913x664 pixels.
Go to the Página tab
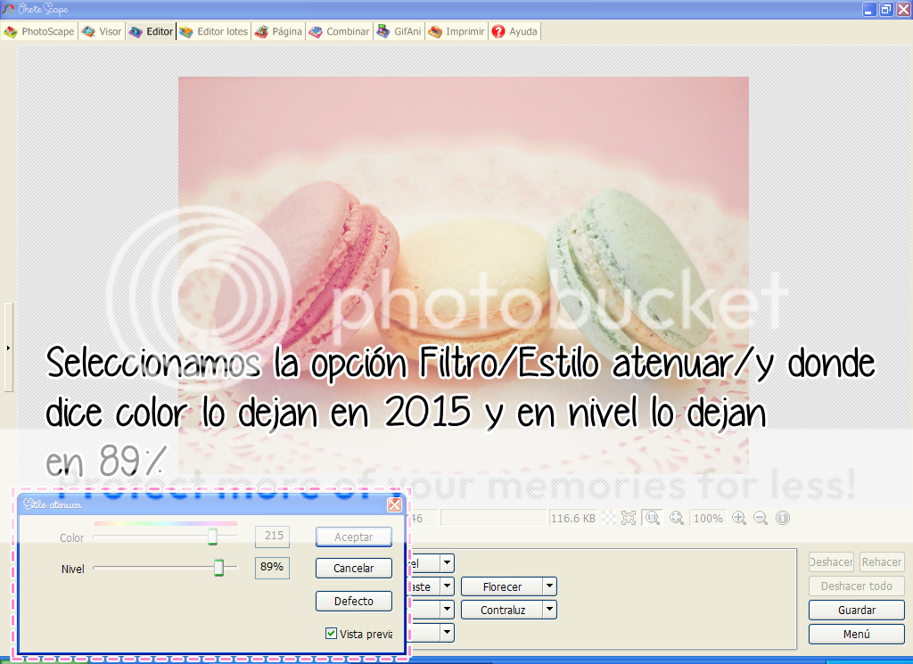click(279, 31)
